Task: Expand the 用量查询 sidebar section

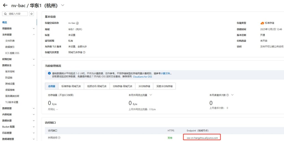Action: pyautogui.click(x=34, y=29)
